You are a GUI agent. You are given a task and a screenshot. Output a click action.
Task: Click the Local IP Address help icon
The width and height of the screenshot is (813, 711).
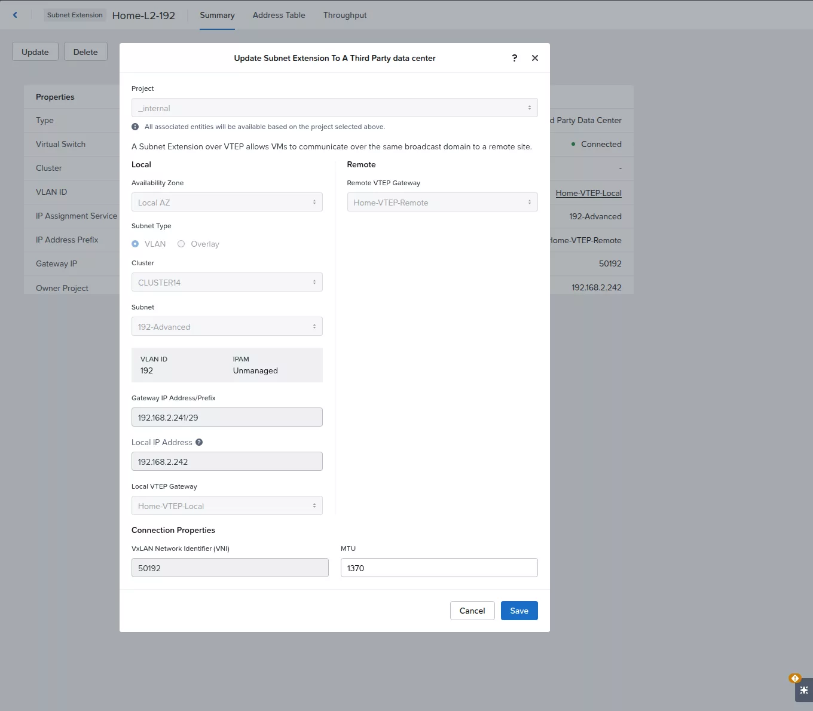click(x=199, y=442)
